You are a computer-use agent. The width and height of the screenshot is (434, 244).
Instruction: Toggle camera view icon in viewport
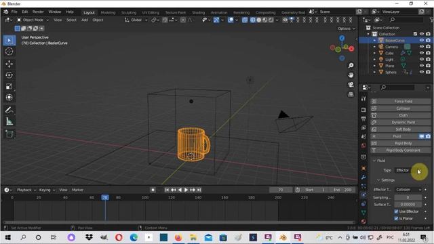351,85
